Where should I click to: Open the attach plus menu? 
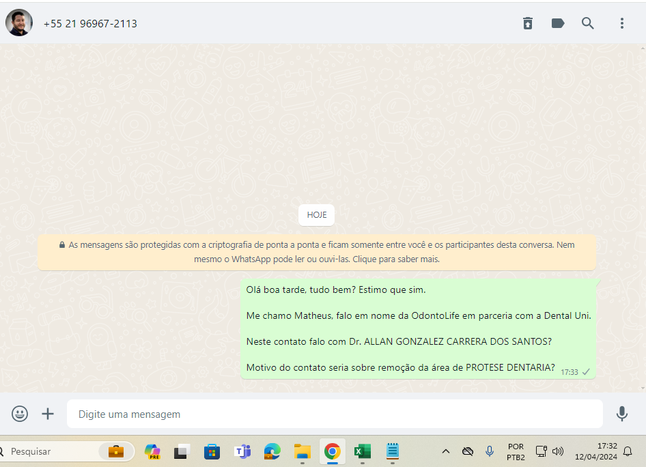(x=48, y=414)
